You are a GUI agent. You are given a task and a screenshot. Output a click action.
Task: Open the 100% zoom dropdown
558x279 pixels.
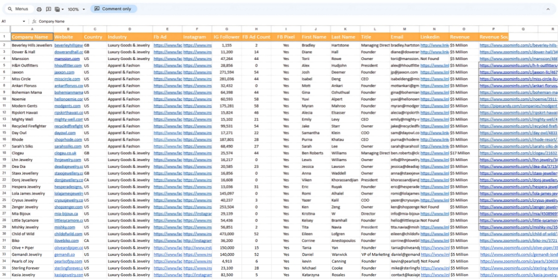tap(76, 9)
